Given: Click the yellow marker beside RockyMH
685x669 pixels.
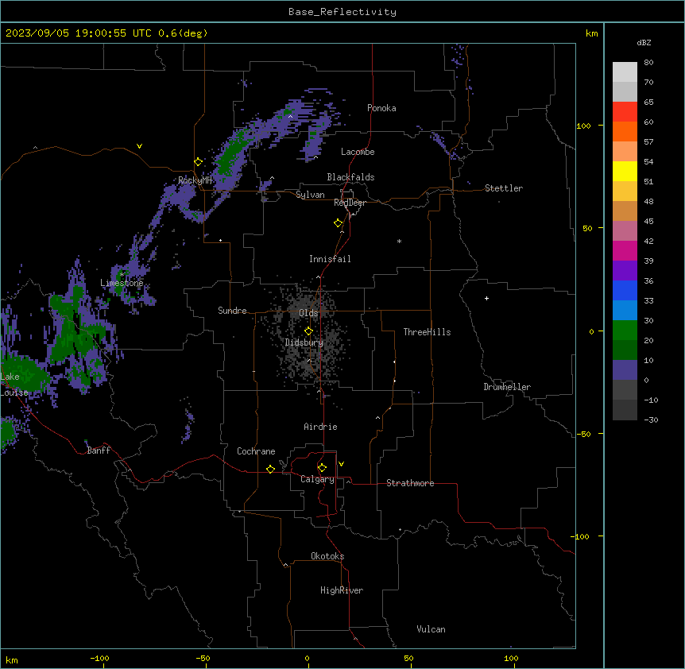Looking at the screenshot, I should coord(198,162).
